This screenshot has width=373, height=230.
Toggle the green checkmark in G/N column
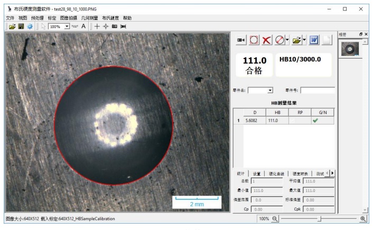[315, 120]
